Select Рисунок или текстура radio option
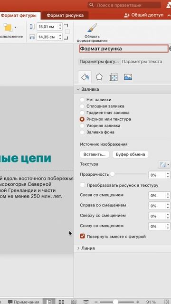This screenshot has width=171, height=304. coord(82,119)
